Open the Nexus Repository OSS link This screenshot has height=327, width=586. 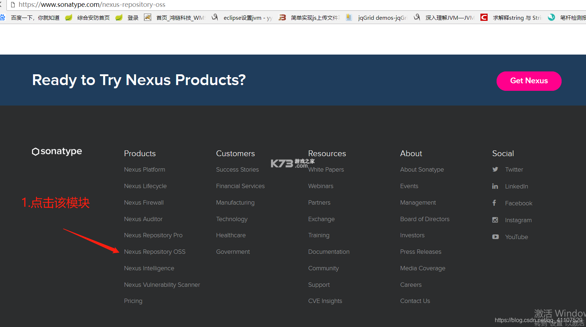155,252
